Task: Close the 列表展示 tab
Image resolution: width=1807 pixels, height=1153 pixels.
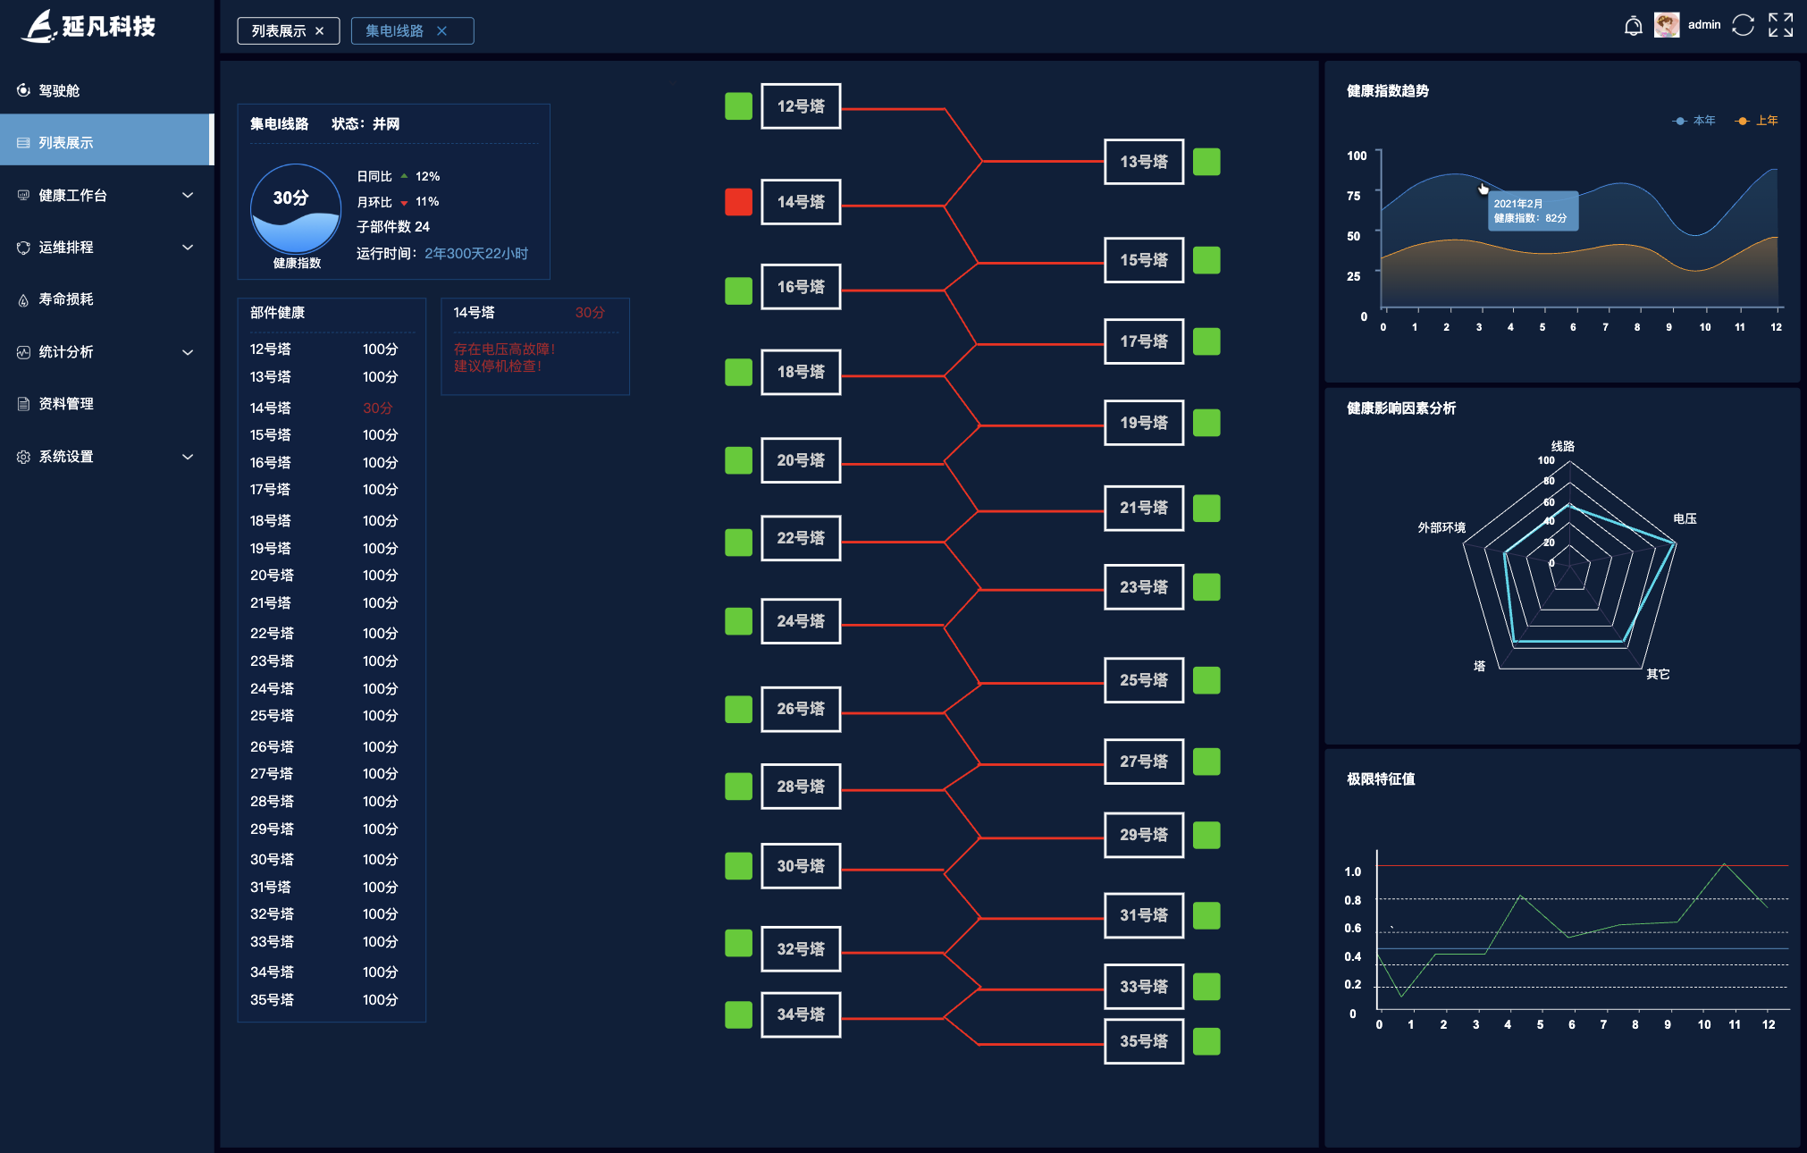Action: [319, 31]
